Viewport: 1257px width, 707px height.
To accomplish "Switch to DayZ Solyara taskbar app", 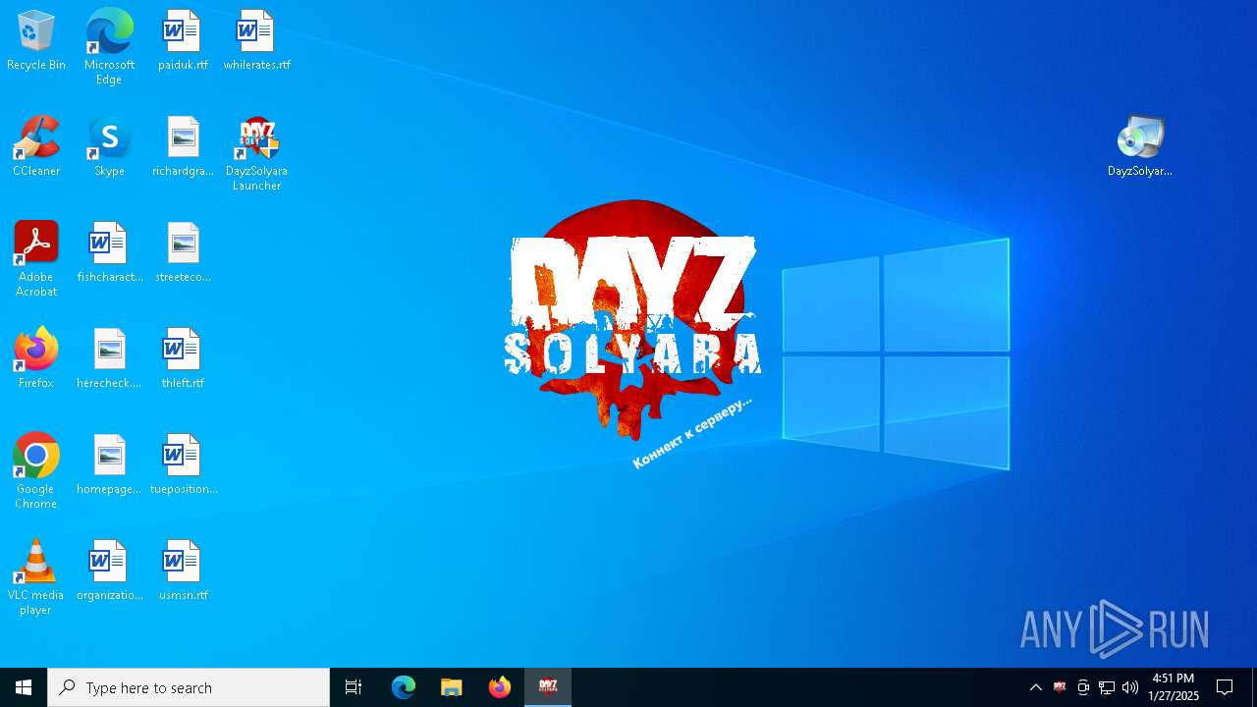I will 548,687.
